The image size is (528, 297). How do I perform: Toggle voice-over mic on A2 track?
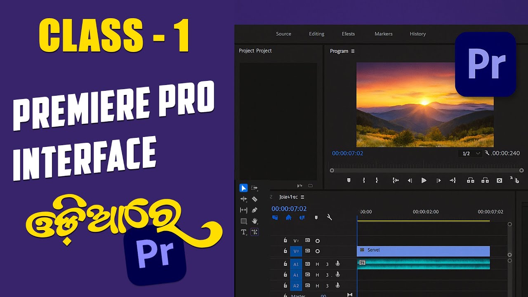(338, 285)
